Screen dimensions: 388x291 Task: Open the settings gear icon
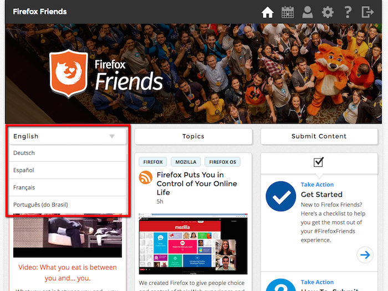[x=328, y=12]
